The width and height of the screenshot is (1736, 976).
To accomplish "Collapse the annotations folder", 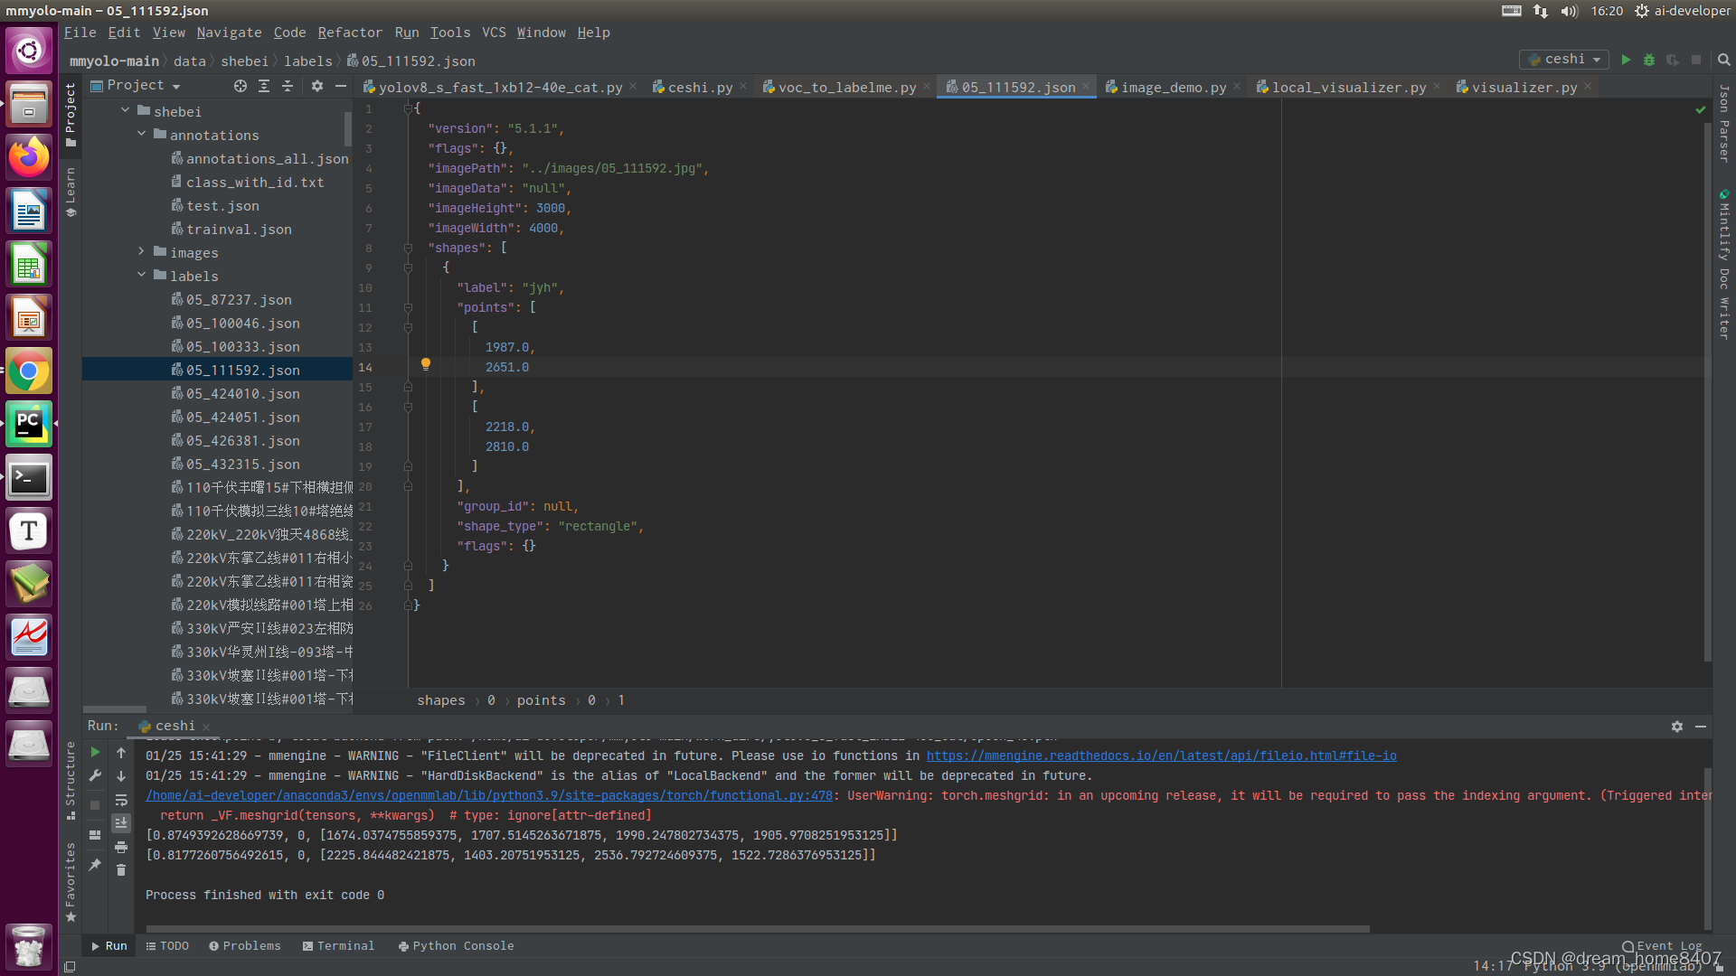I will coord(142,134).
